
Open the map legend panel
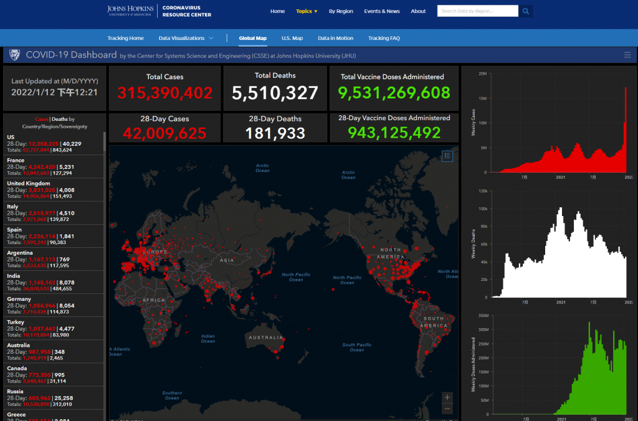click(447, 156)
